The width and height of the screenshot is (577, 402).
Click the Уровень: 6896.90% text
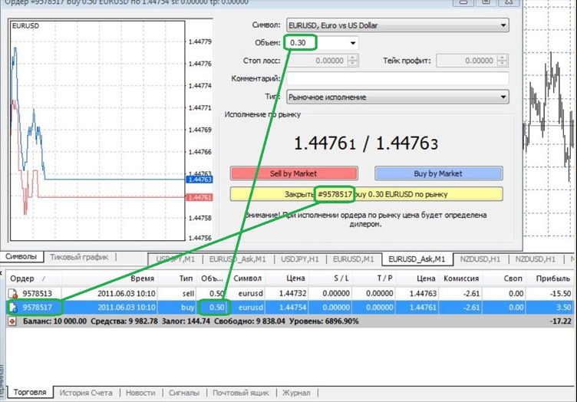[x=324, y=321]
